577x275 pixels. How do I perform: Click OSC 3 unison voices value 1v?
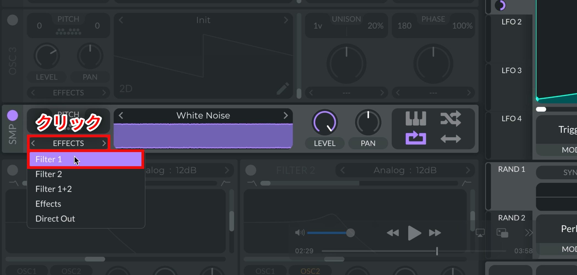(318, 26)
